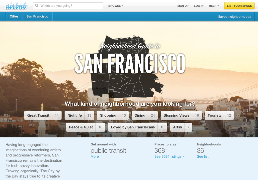
Task: Open the Browse dropdown menu
Action: click(x=116, y=6)
